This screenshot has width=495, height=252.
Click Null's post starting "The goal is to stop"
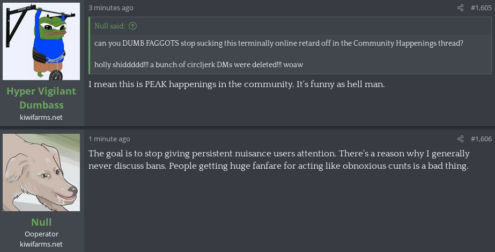[279, 160]
